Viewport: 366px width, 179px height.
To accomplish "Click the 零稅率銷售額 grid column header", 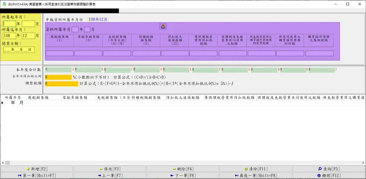I will pyautogui.click(x=79, y=98).
